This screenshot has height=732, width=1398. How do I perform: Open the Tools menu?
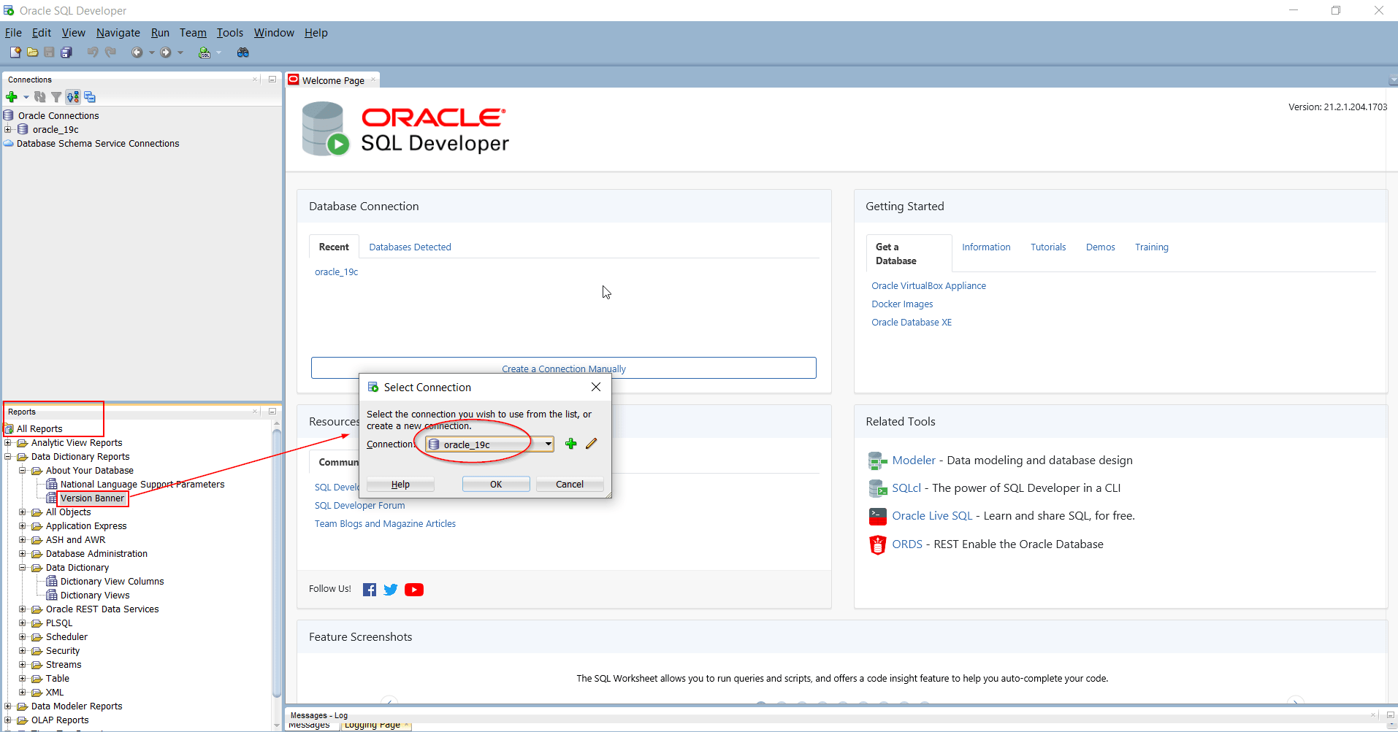229,32
